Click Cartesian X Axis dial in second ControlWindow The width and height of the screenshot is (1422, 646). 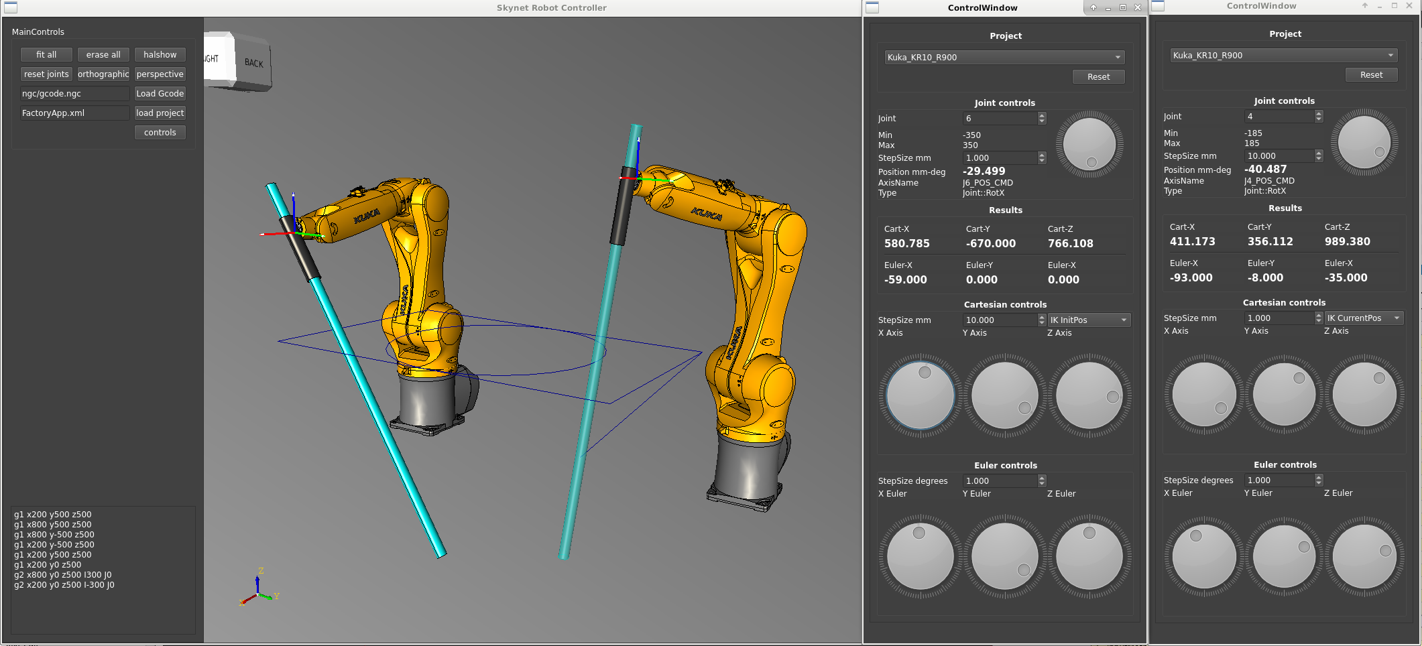pos(1204,395)
